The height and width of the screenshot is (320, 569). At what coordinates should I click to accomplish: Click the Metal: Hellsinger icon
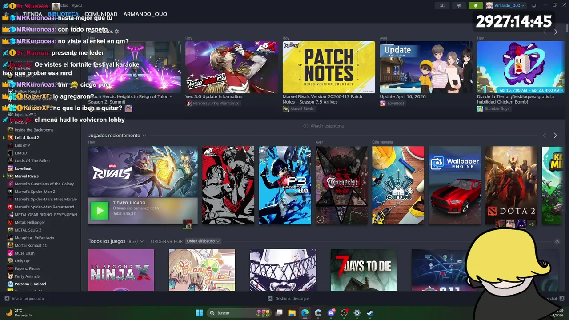(10, 222)
